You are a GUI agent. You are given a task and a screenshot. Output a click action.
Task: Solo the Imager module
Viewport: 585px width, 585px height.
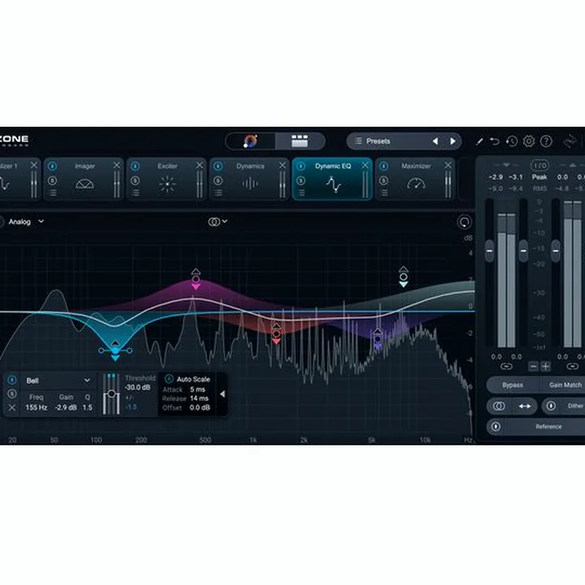(52, 180)
